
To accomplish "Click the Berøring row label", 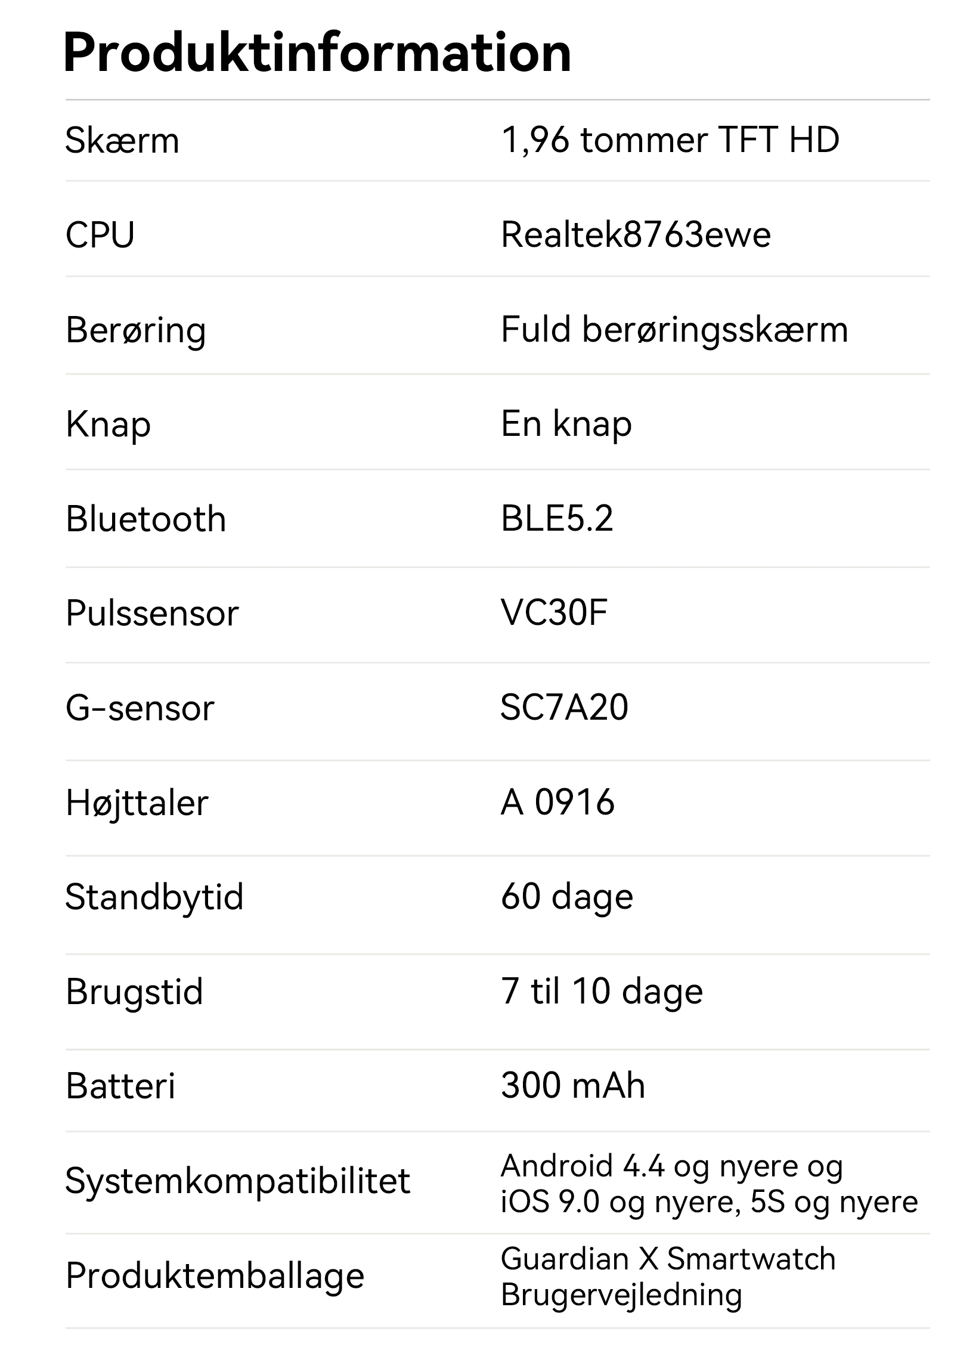I will tap(135, 330).
